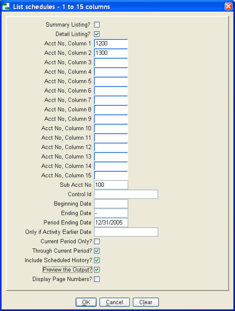The height and width of the screenshot is (311, 235).
Task: Click into the Control Id field
Action: pyautogui.click(x=126, y=194)
